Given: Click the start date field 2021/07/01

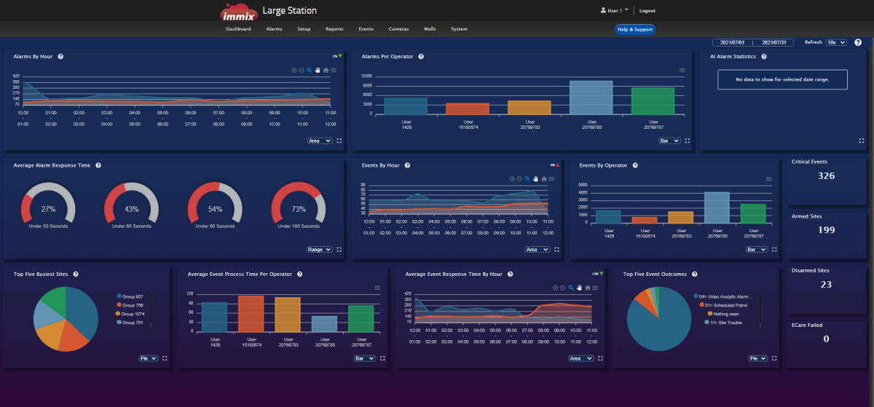Looking at the screenshot, I should click(x=731, y=43).
